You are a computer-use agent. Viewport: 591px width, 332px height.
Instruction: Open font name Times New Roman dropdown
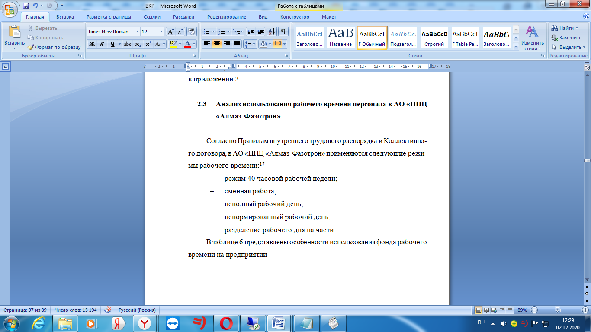(x=137, y=32)
